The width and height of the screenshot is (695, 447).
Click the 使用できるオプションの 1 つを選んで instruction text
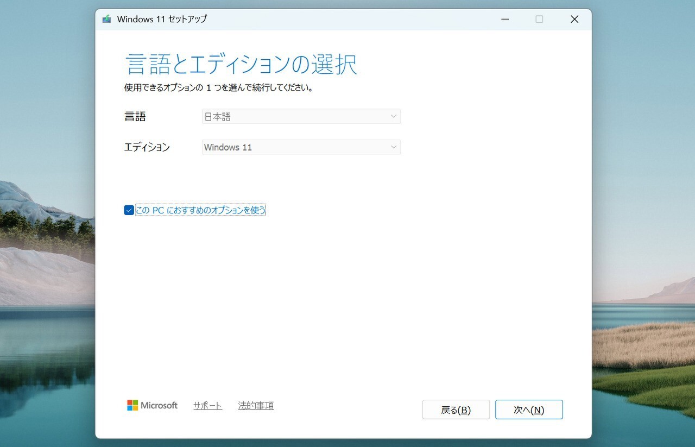click(x=219, y=87)
